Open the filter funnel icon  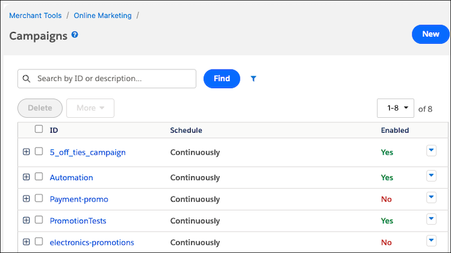(x=253, y=79)
